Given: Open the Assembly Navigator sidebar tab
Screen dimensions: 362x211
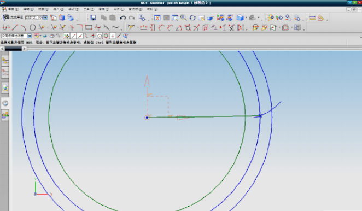Looking at the screenshot, I should click(x=5, y=61).
